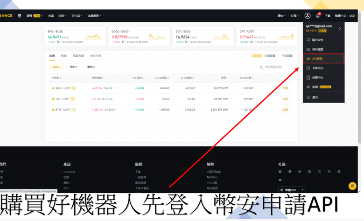
Task: Select the third (3) filter chip
Action: pos(91,67)
